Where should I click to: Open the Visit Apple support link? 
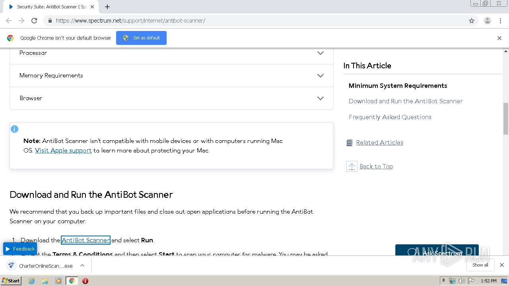(63, 151)
